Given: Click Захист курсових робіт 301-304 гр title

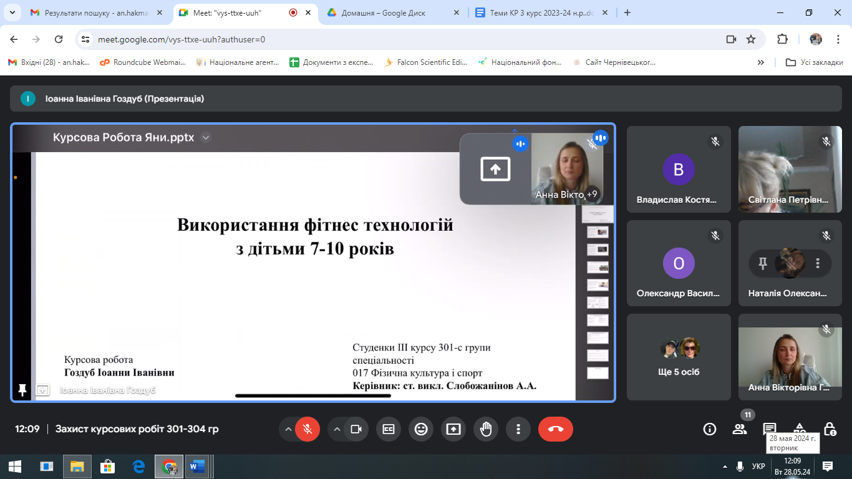Looking at the screenshot, I should click(x=137, y=429).
